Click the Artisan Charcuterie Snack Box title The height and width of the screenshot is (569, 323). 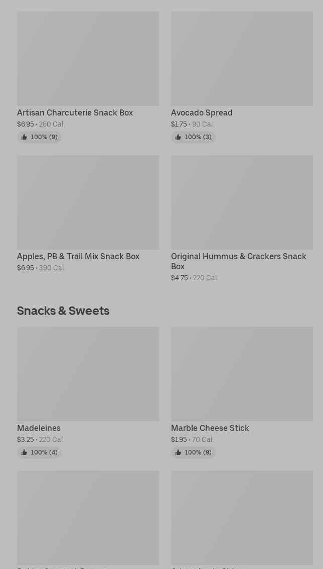point(75,113)
